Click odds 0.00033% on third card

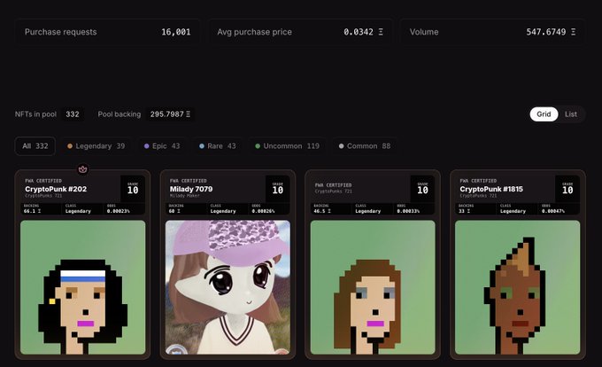point(408,211)
